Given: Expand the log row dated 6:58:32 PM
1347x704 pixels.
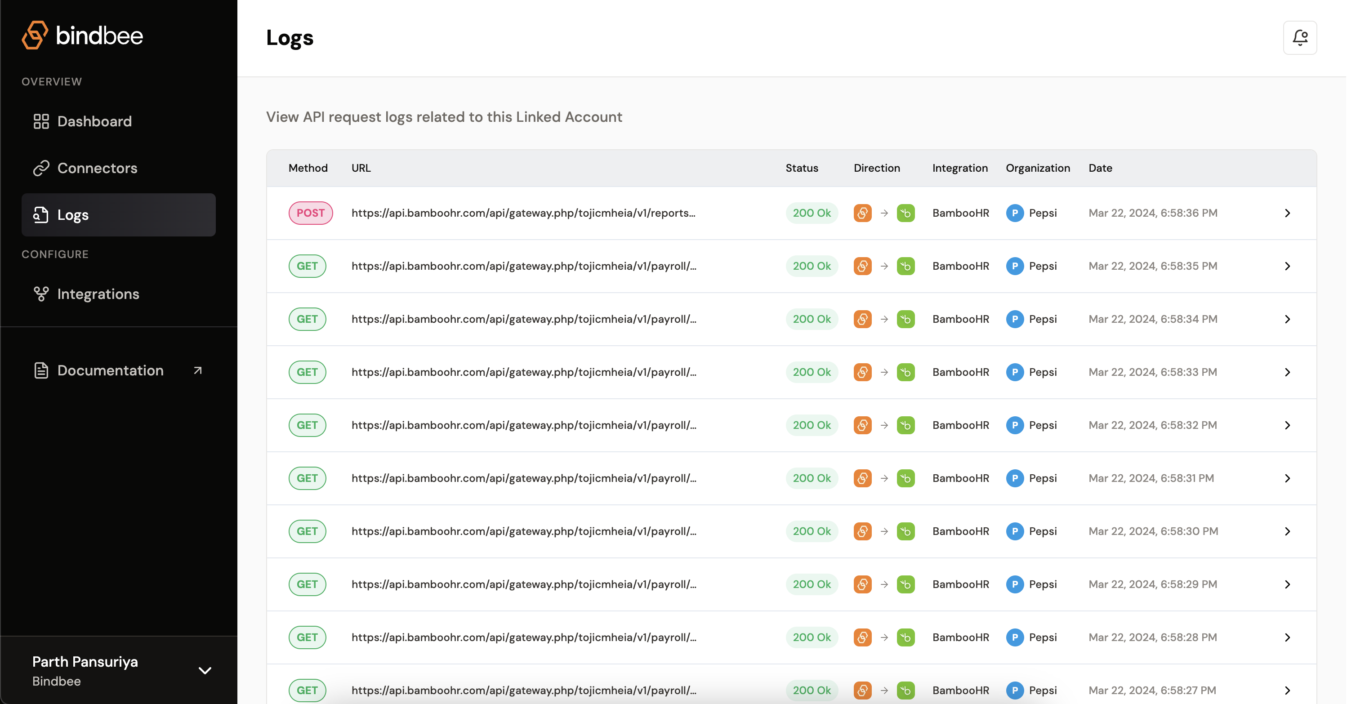Looking at the screenshot, I should 1287,425.
